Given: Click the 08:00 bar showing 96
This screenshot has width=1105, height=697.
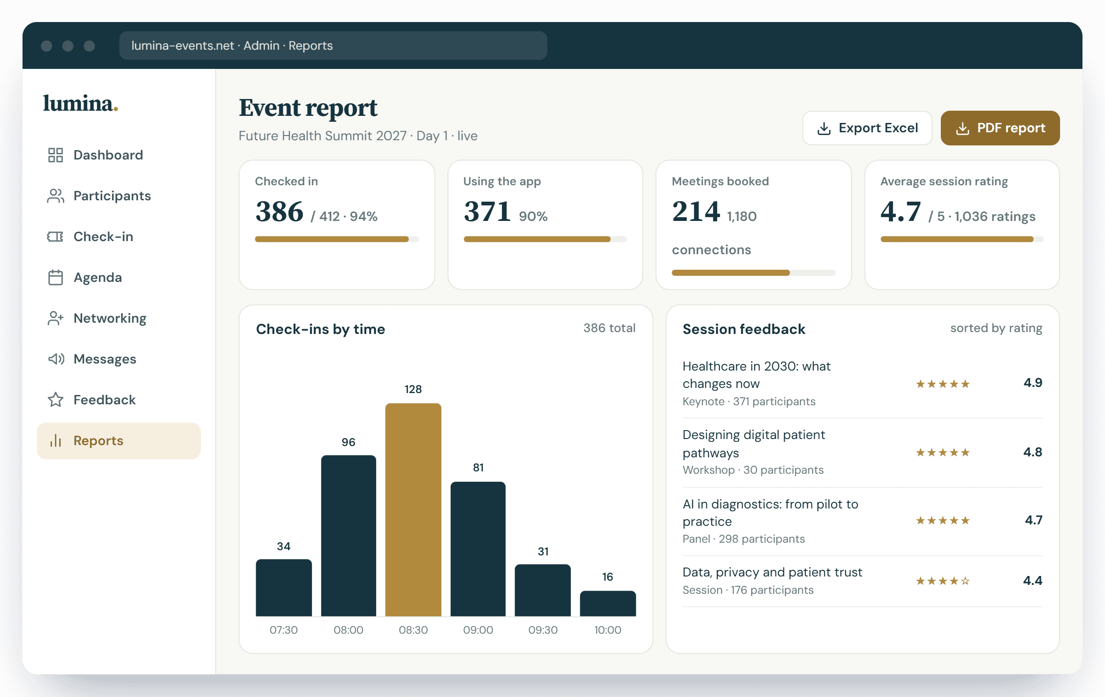Looking at the screenshot, I should (x=348, y=536).
